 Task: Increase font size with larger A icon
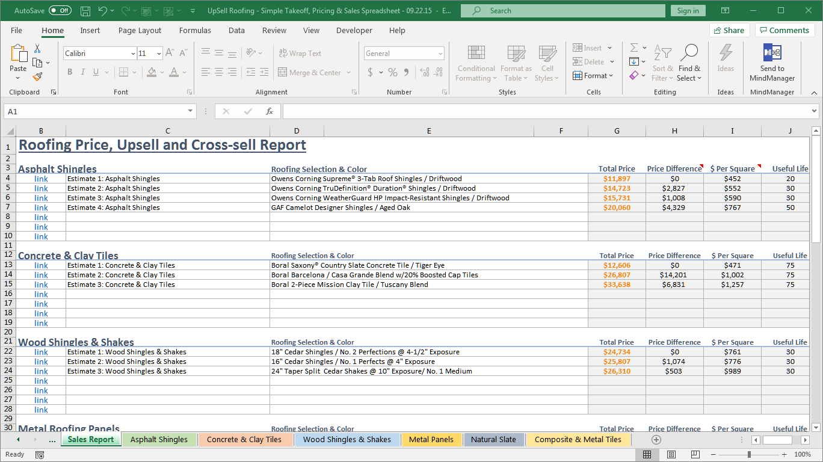(x=170, y=53)
